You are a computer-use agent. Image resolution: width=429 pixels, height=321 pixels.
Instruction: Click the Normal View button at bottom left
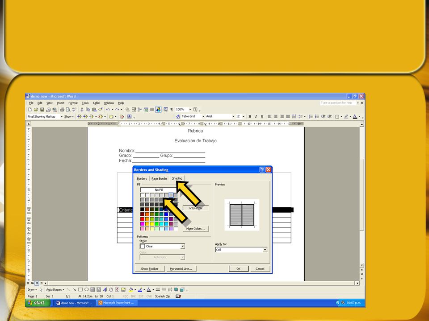pyautogui.click(x=28, y=283)
